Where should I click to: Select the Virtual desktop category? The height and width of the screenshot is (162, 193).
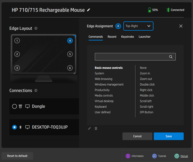(x=104, y=101)
